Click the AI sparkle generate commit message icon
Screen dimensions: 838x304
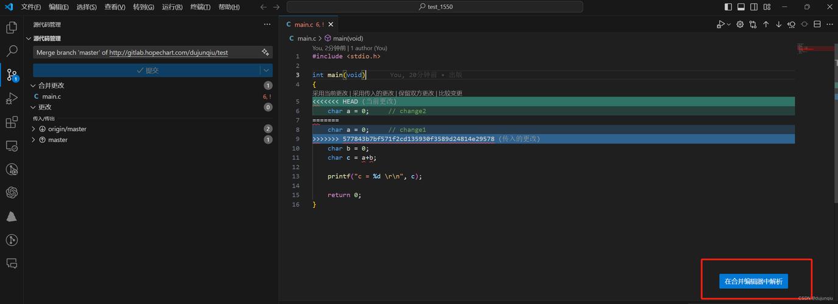[265, 52]
